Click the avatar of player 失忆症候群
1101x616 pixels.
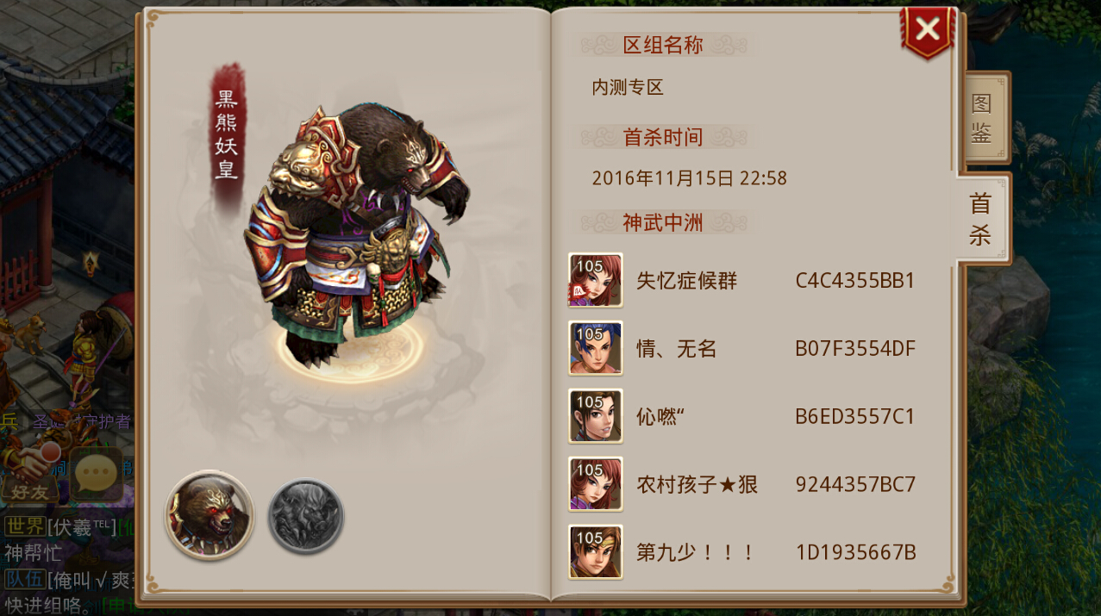coord(596,280)
